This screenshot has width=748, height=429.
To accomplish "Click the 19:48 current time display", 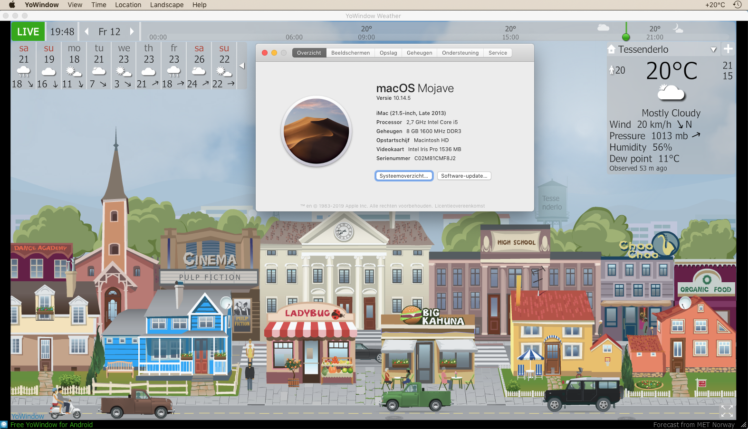I will (62, 32).
